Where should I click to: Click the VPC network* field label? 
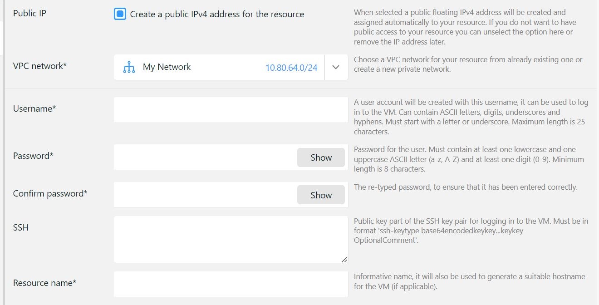click(40, 66)
